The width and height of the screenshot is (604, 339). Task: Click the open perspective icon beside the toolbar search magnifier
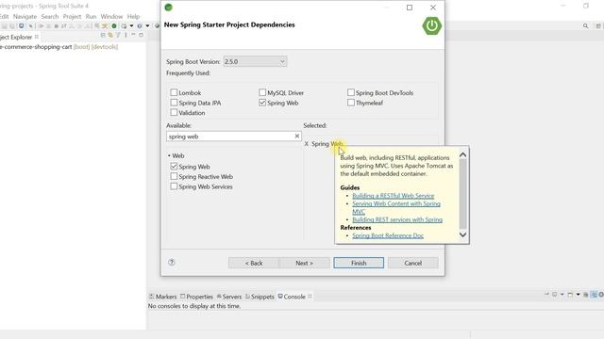pos(598,26)
